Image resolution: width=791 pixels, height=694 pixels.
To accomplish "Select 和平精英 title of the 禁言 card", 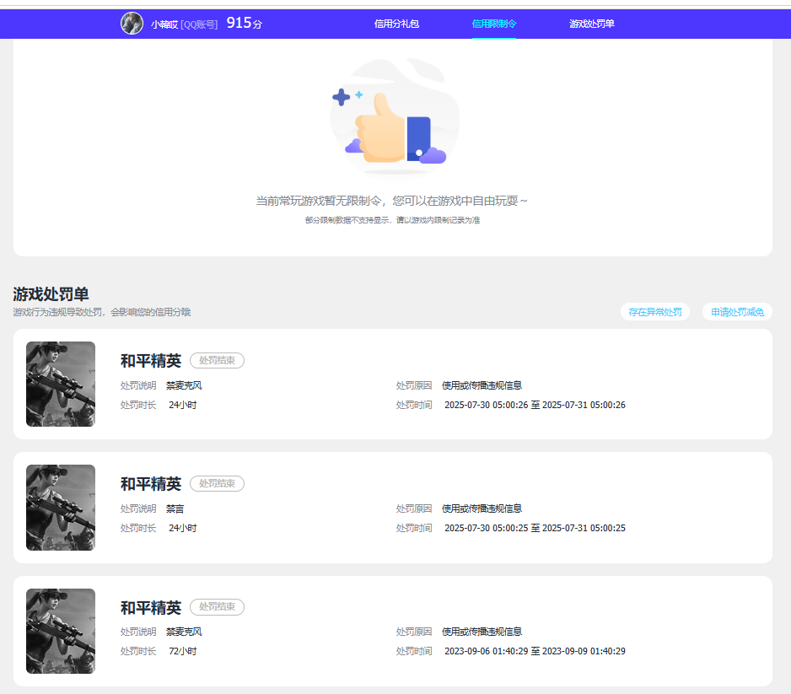I will tap(151, 484).
